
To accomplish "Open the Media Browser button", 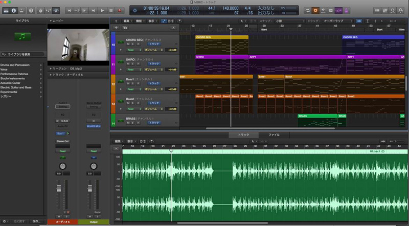I will click(x=400, y=11).
